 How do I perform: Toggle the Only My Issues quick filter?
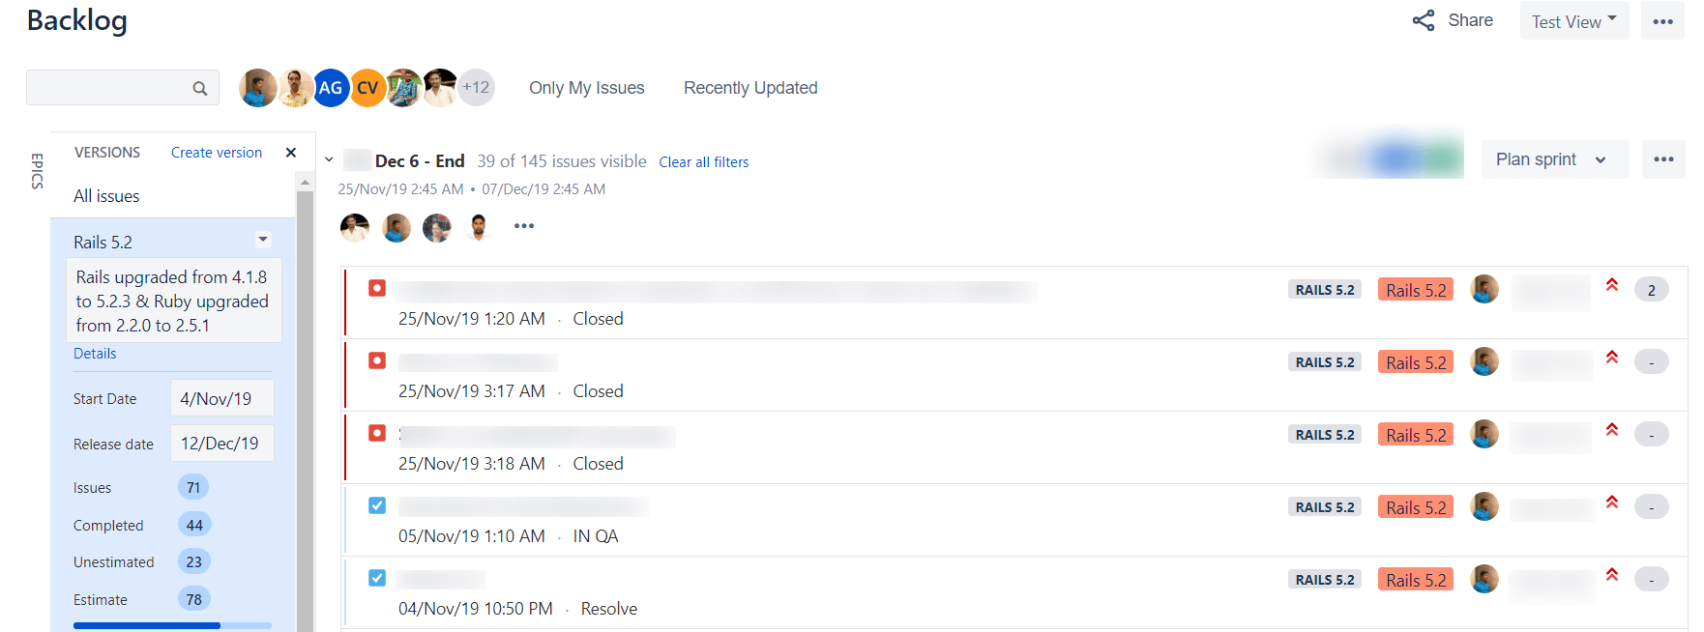pyautogui.click(x=586, y=88)
